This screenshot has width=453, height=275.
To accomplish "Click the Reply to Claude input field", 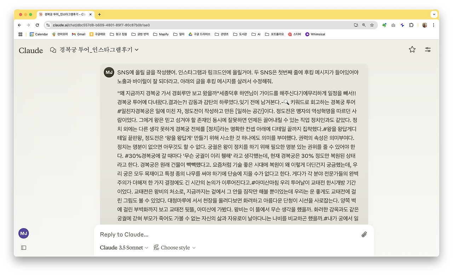I will pyautogui.click(x=159, y=234).
